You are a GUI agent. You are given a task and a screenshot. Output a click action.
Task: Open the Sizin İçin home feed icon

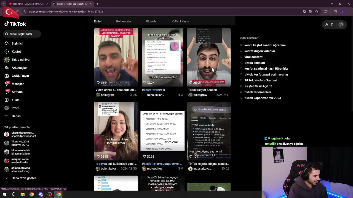[7, 43]
